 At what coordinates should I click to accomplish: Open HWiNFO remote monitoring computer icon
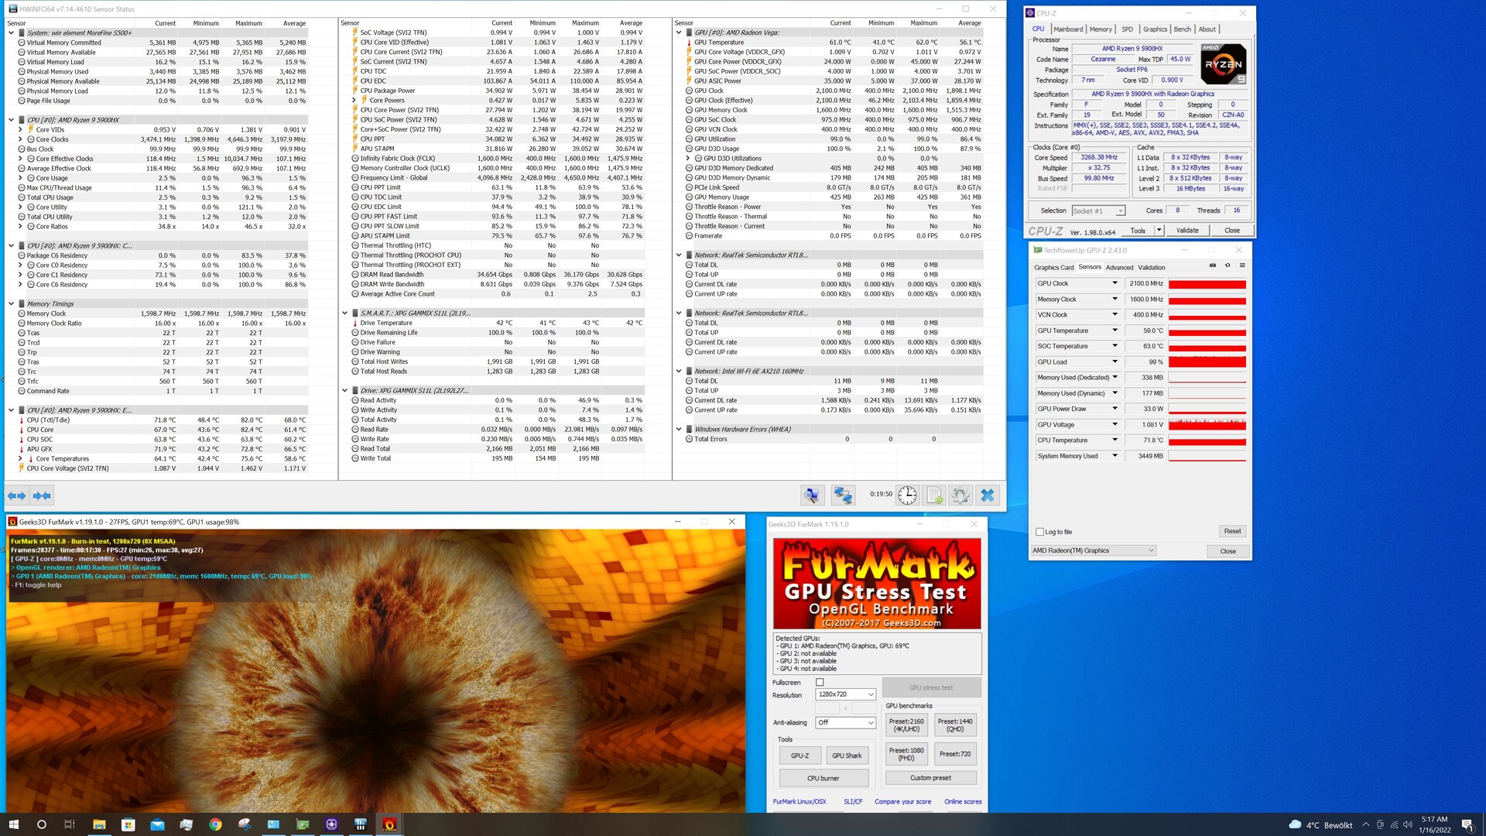click(812, 495)
